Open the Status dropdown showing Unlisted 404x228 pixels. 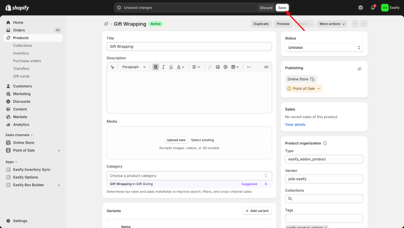click(324, 48)
